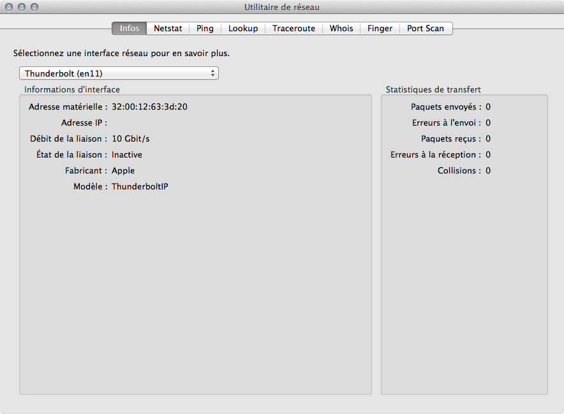Click the ThunderboltIP model value
Image resolution: width=564 pixels, height=414 pixels.
point(140,186)
